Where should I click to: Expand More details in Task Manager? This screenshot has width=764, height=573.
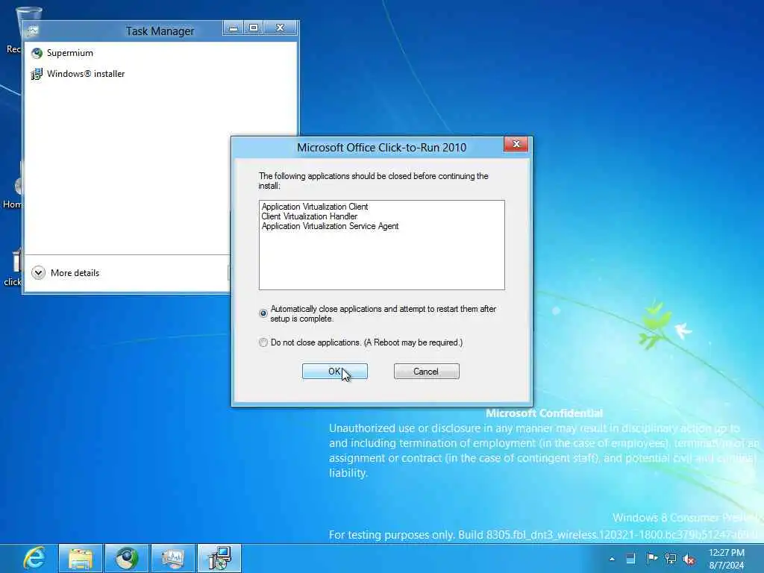(x=66, y=273)
